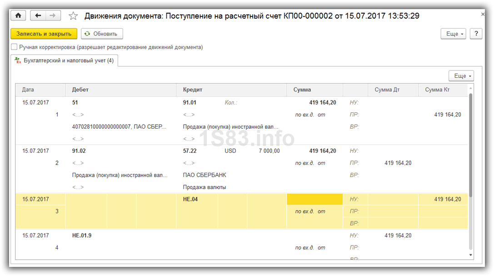494x276 pixels.
Task: Select the highlighted yellow Сумма cell
Action: 314,199
